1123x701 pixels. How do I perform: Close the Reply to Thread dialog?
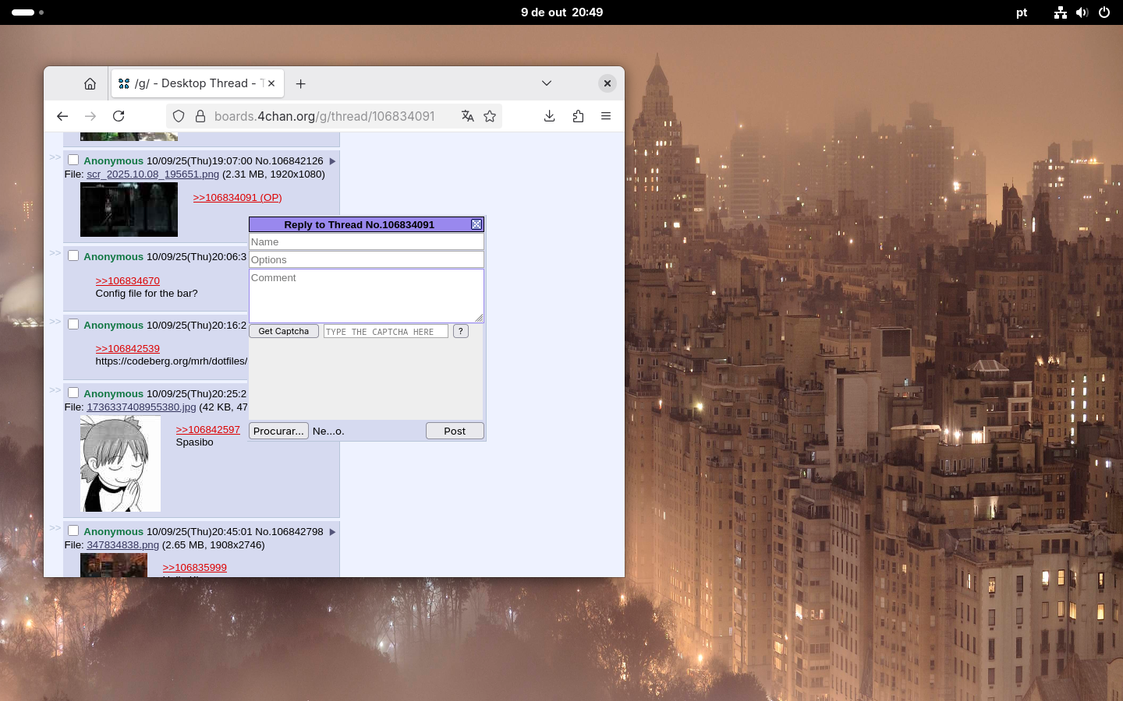click(x=476, y=224)
